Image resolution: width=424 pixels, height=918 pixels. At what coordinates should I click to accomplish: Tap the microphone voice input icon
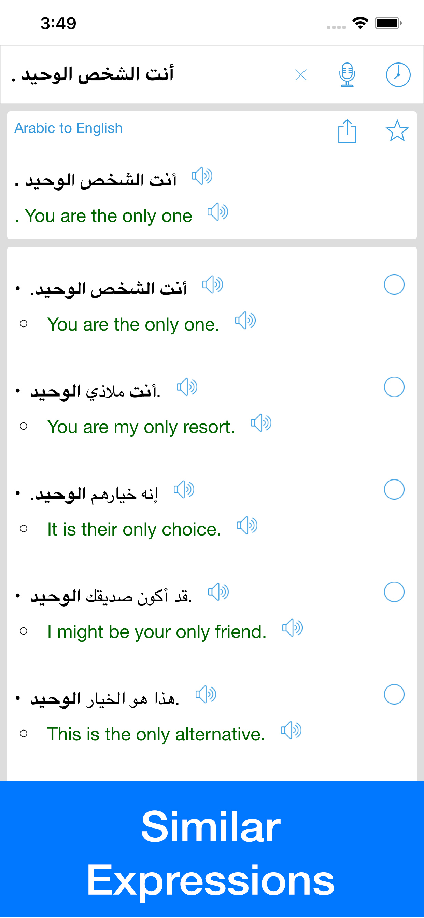click(347, 75)
